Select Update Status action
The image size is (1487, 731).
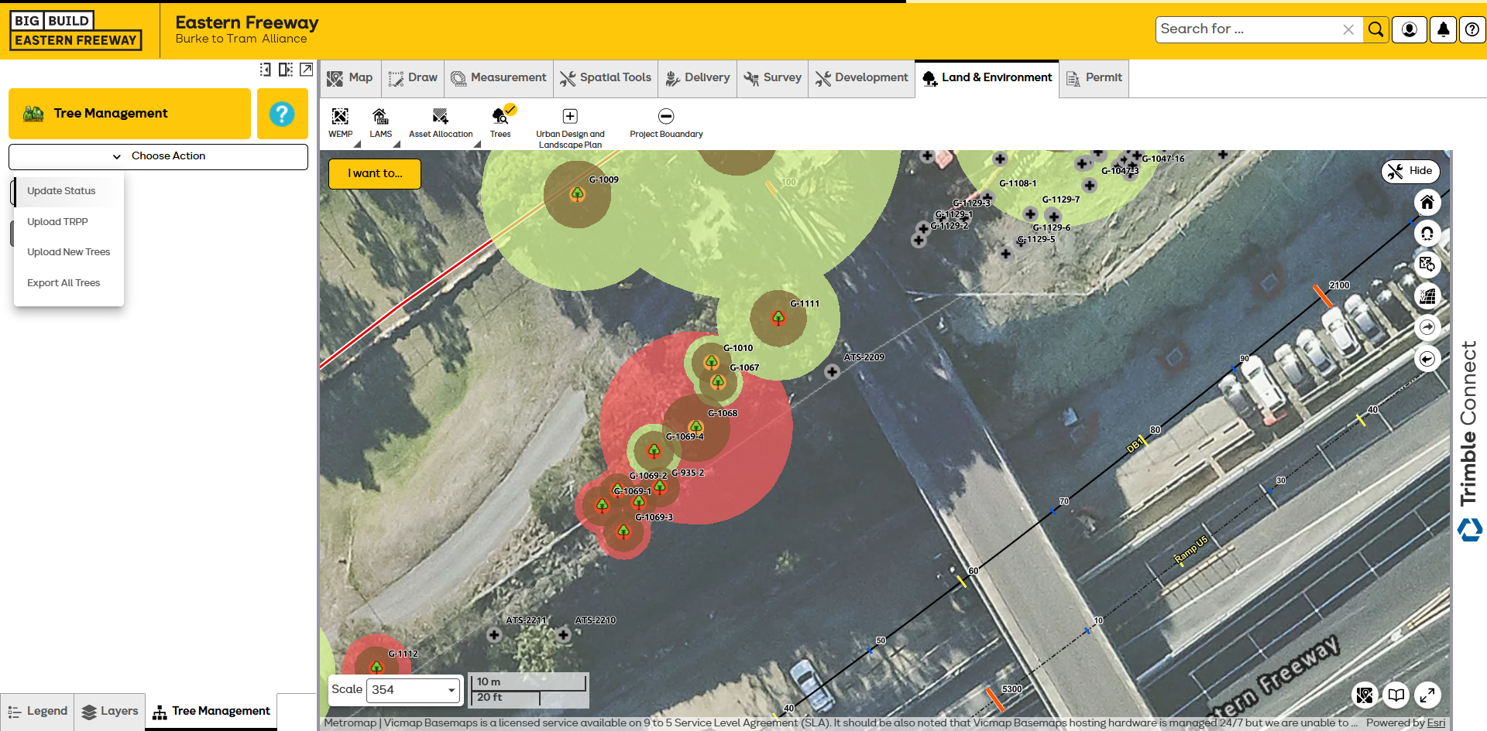69,191
